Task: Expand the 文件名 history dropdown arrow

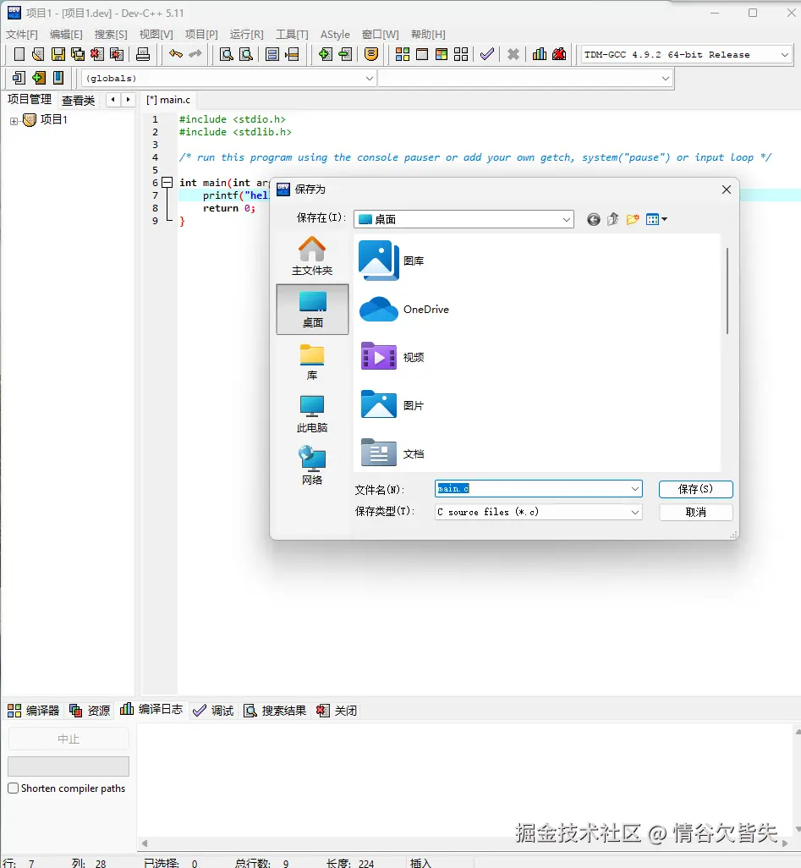Action: click(635, 489)
